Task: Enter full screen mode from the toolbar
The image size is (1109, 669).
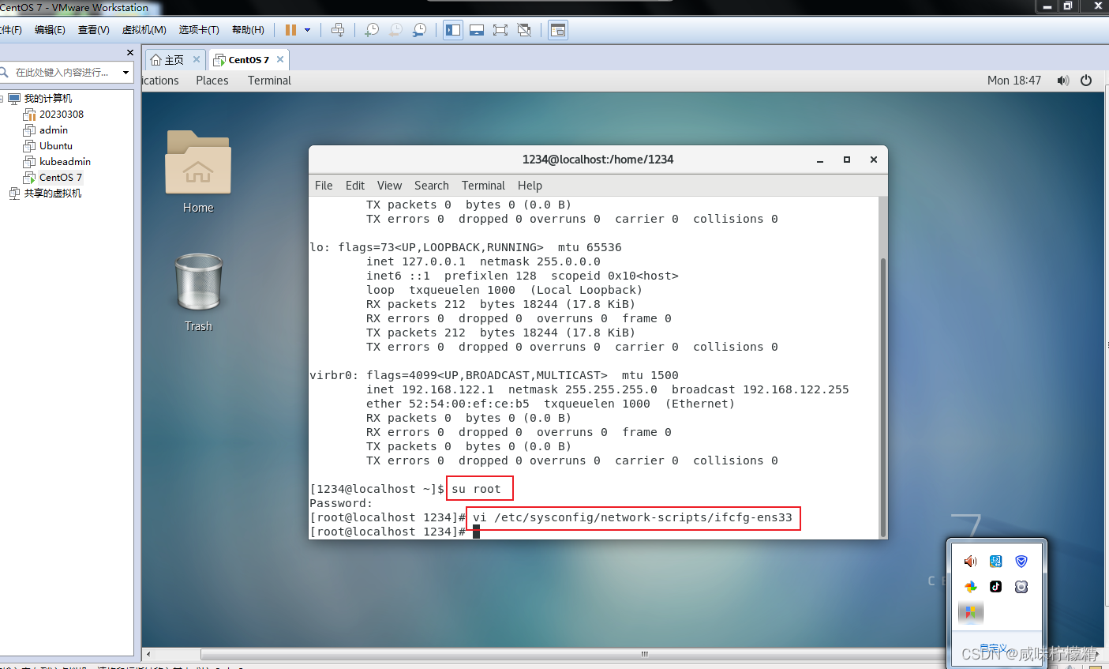Action: (x=500, y=29)
